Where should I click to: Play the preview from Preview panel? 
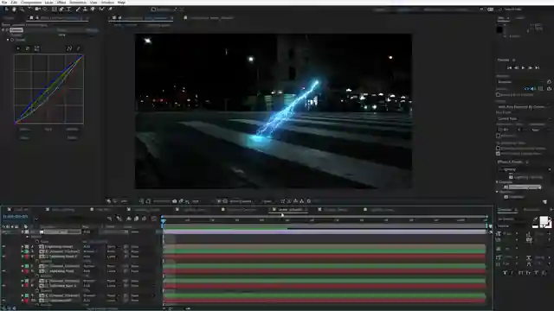tap(523, 67)
